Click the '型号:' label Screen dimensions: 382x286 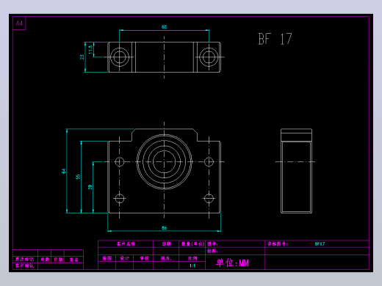[x=212, y=243]
